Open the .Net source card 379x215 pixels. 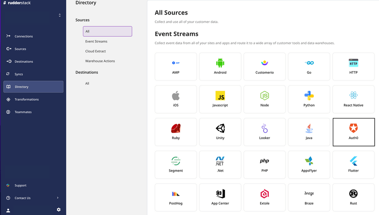pos(220,165)
